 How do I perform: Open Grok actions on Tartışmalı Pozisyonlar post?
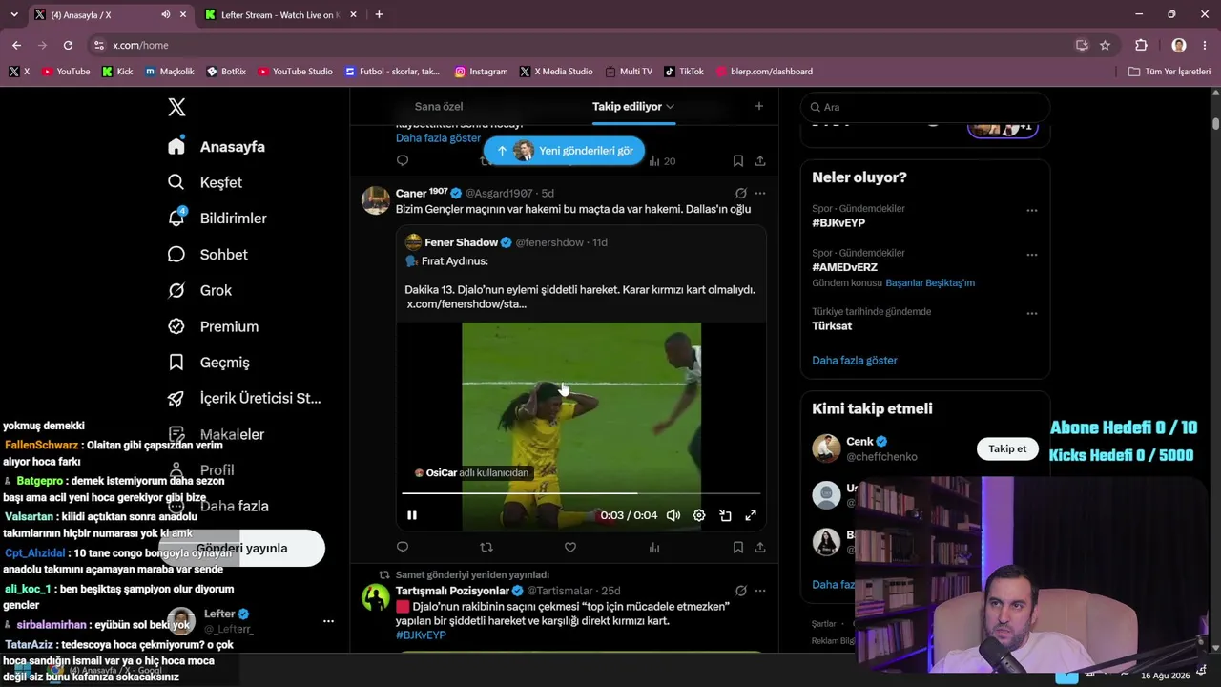[741, 591]
